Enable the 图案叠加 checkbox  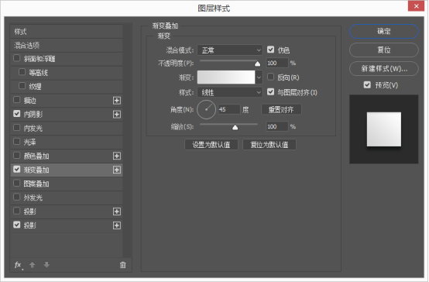(x=17, y=183)
